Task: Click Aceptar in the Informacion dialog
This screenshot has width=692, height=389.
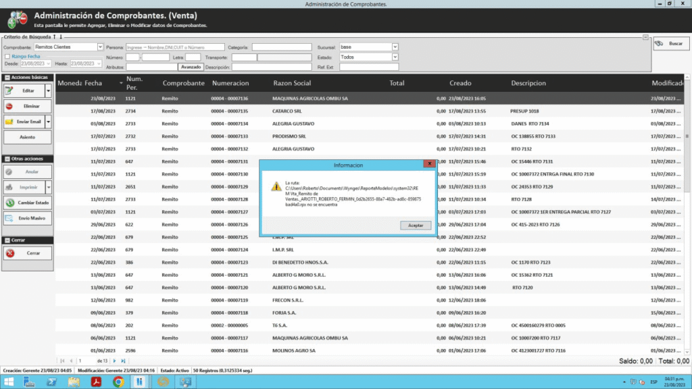Action: point(415,225)
